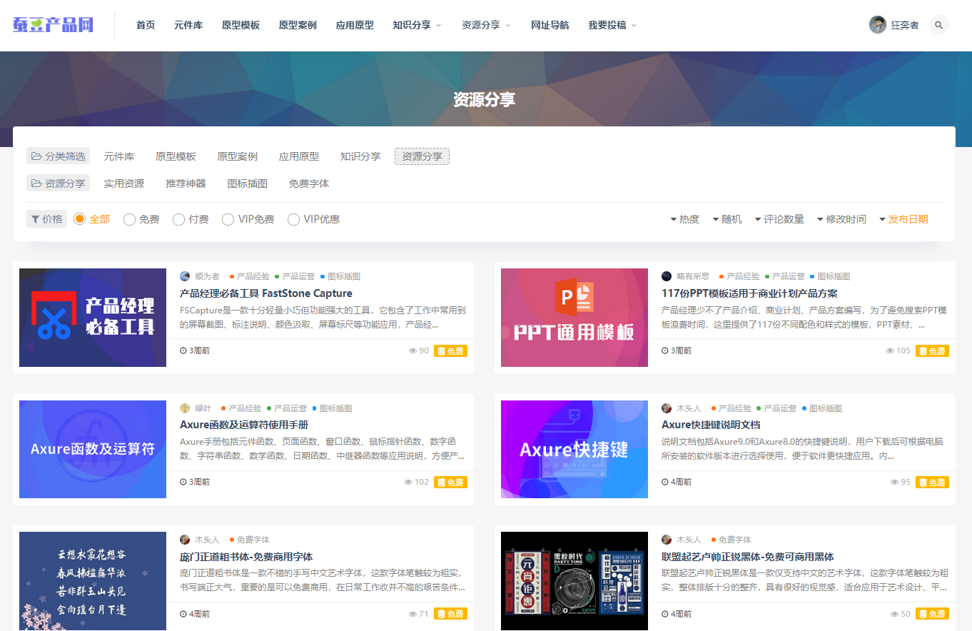The image size is (972, 631).
Task: Open article Axure快捷键说明文档
Action: point(711,425)
